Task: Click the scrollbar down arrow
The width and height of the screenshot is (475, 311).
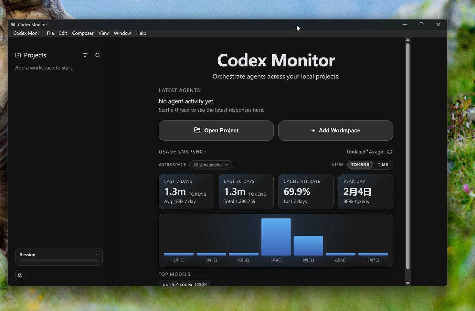Action: click(408, 283)
